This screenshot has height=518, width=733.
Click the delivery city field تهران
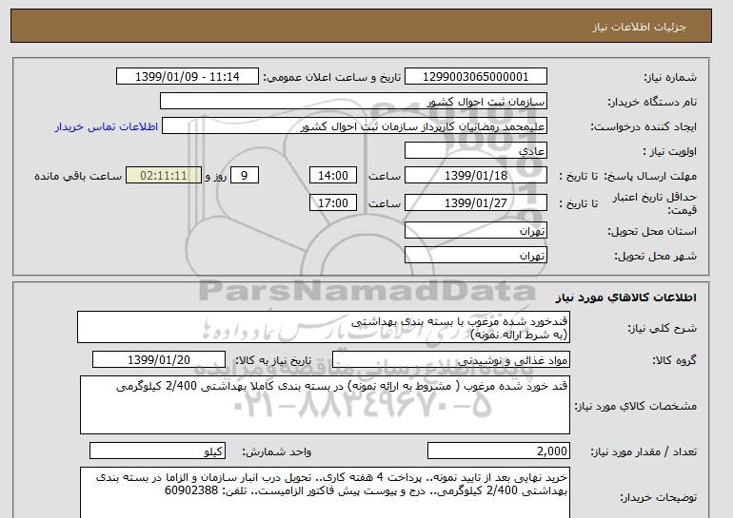pyautogui.click(x=475, y=256)
